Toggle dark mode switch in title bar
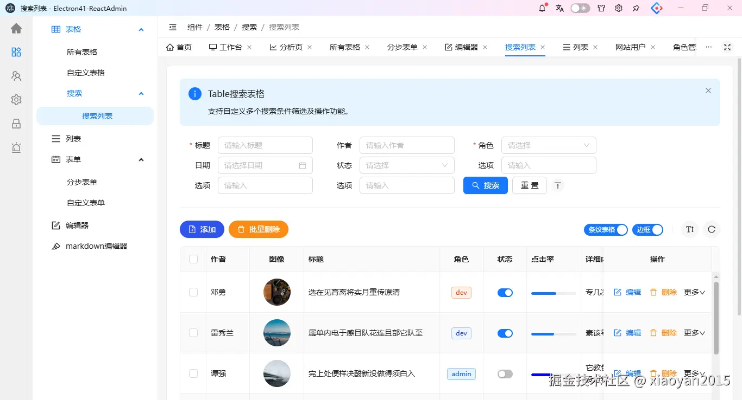Screen dimensions: 742x400 [x=580, y=8]
